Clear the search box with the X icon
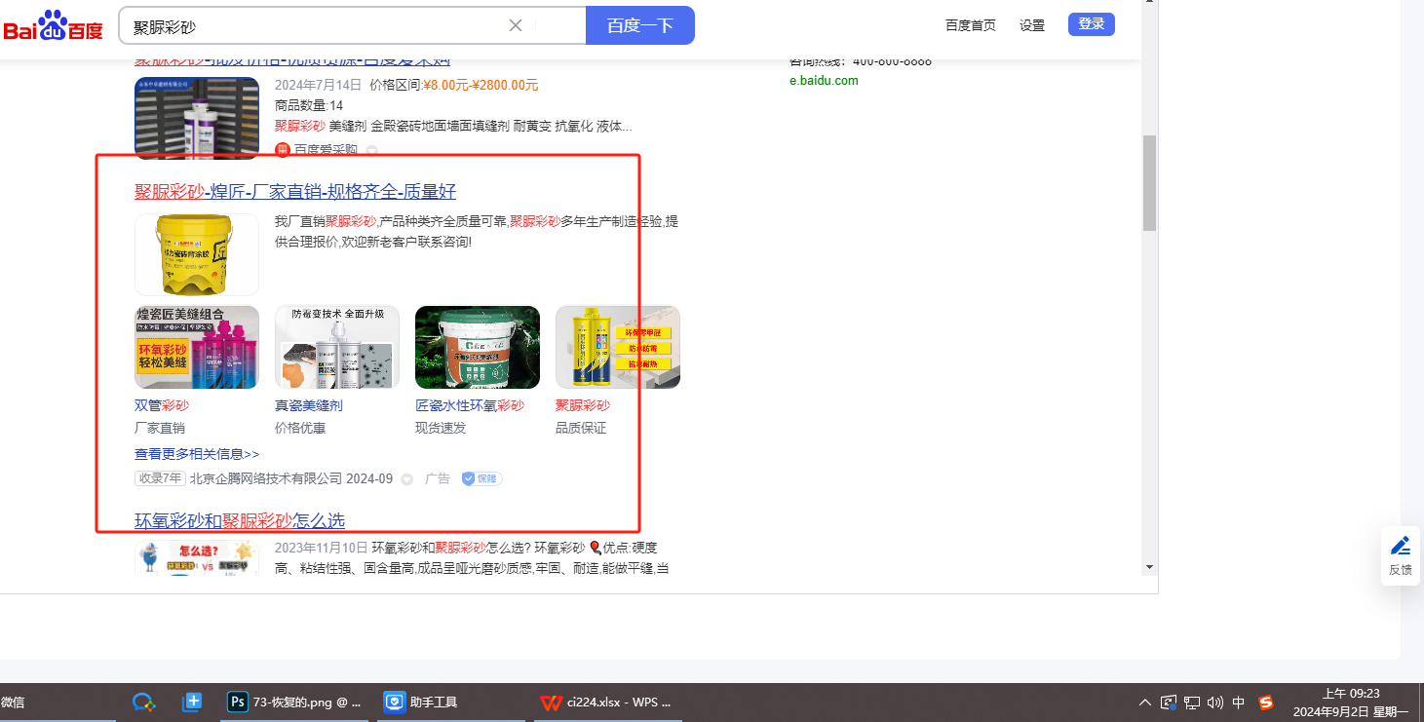The height and width of the screenshot is (722, 1424). point(516,25)
